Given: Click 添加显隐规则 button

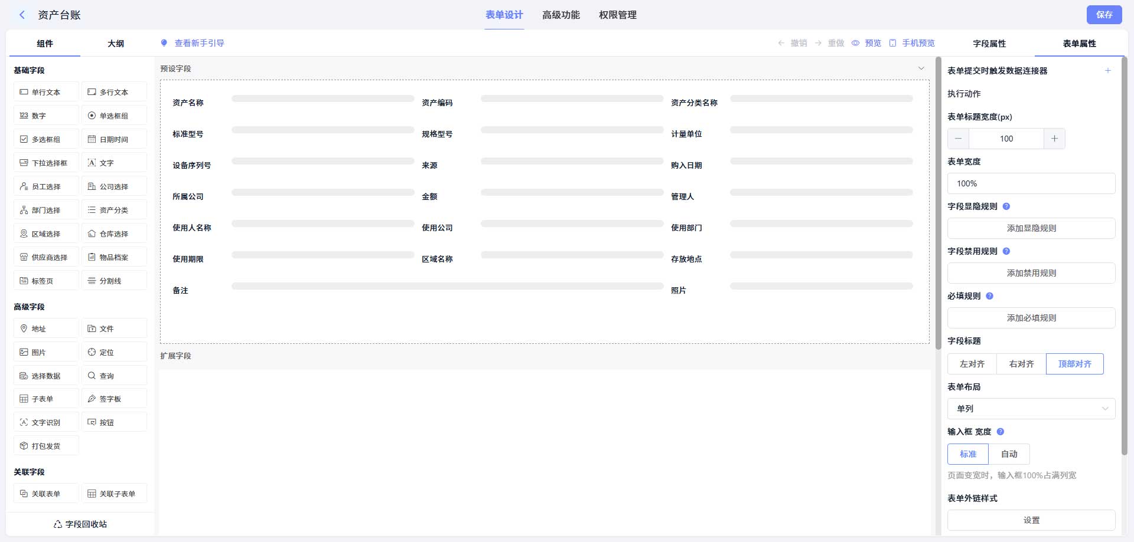Looking at the screenshot, I should pos(1031,228).
